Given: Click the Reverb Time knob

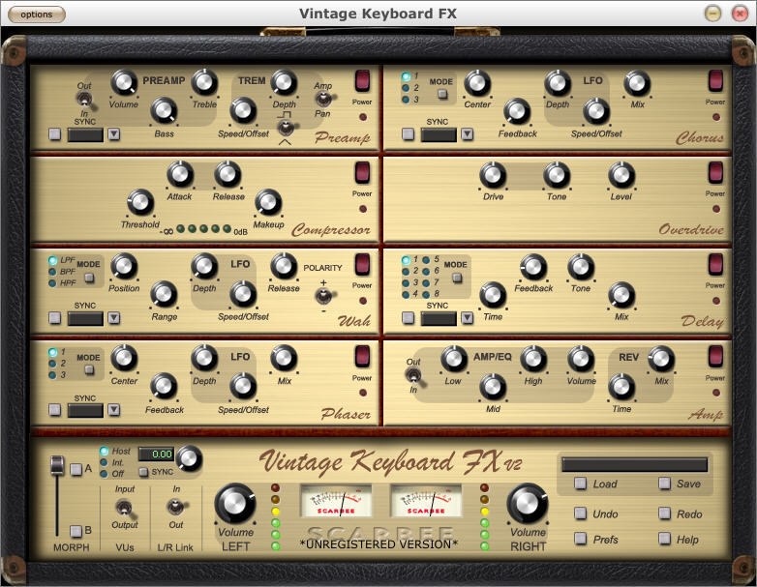Looking at the screenshot, I should point(621,387).
